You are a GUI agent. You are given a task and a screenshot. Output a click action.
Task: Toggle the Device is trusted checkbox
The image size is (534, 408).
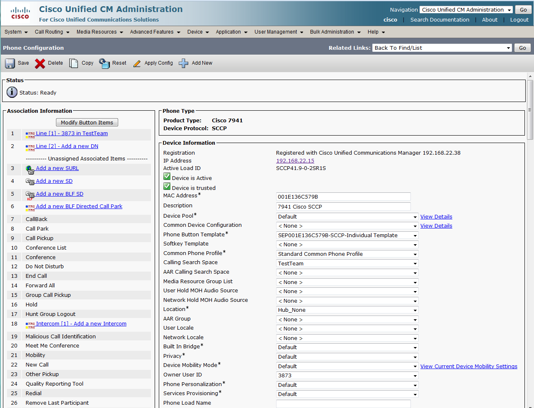(x=167, y=187)
